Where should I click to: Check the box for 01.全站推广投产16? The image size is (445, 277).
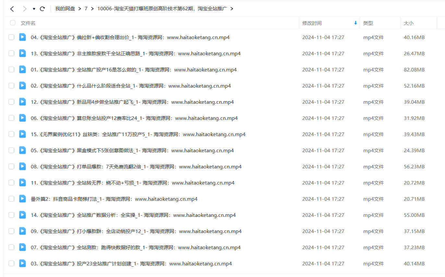tap(11, 69)
